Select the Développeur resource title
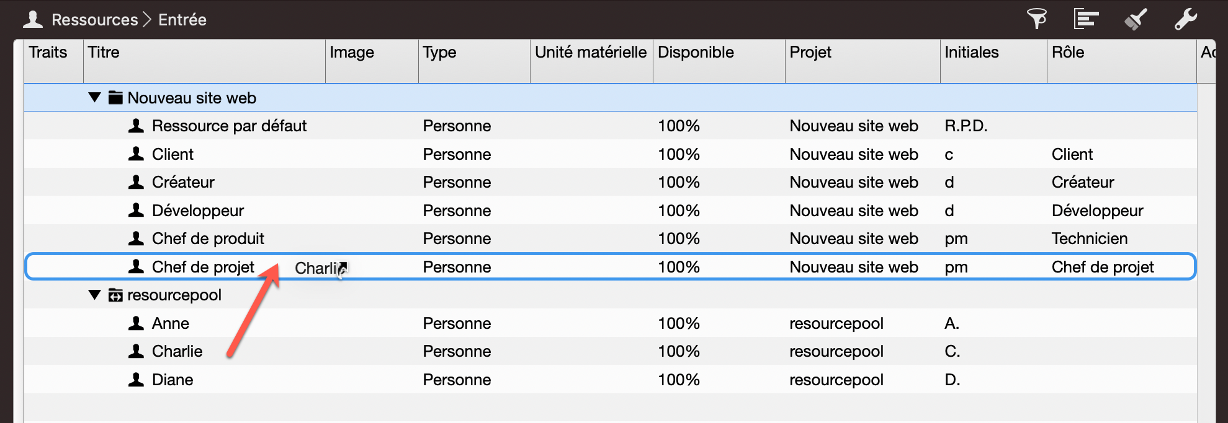This screenshot has height=423, width=1228. (x=198, y=211)
